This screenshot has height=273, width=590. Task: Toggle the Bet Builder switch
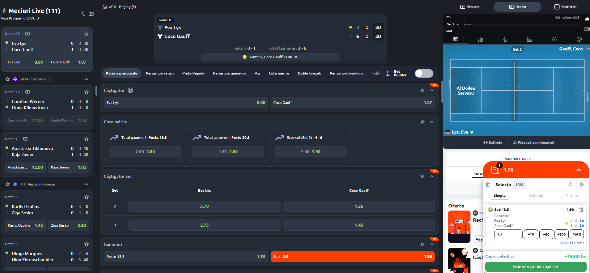tap(424, 73)
